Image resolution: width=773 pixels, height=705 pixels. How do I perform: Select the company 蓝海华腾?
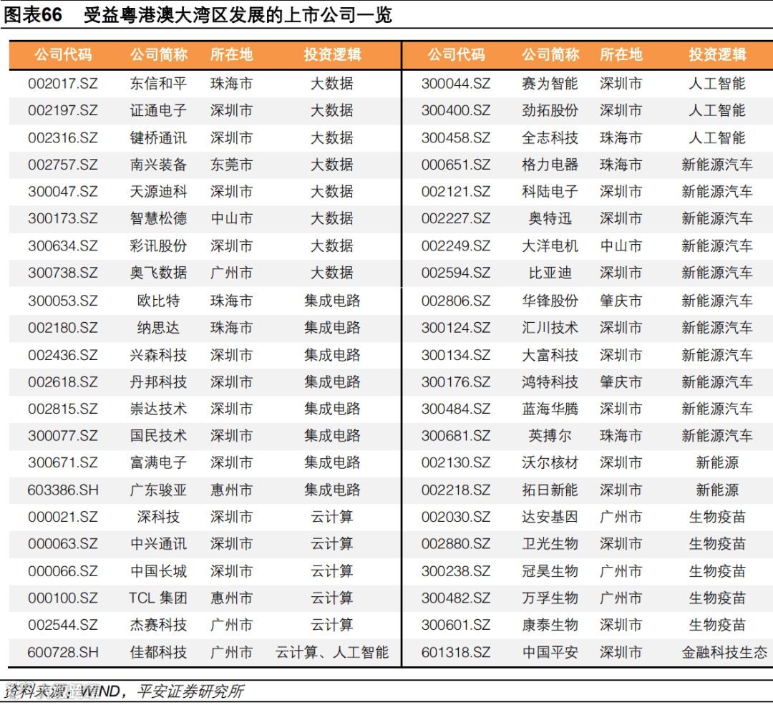(550, 409)
